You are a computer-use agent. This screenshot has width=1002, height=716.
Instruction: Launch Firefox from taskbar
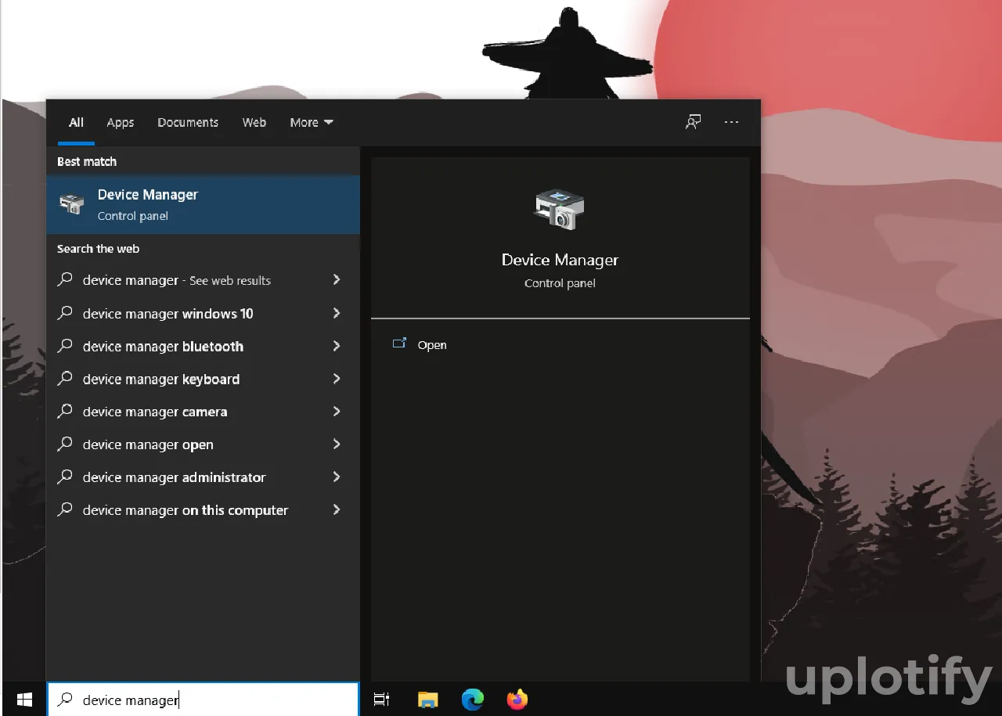[517, 700]
